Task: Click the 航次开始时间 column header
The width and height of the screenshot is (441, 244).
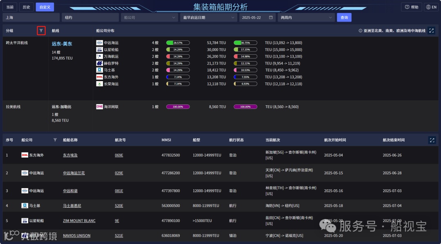Action: [335, 140]
